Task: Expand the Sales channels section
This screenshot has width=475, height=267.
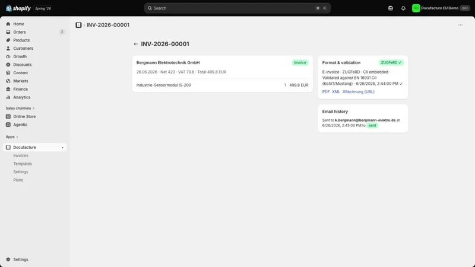Action: (x=20, y=109)
